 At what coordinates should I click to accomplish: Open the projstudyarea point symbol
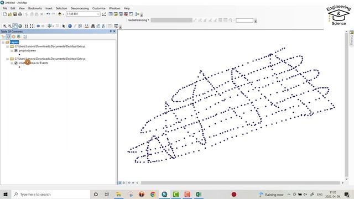[x=19, y=55]
